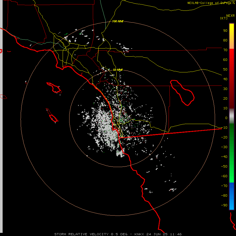Click the -40 scale value
This screenshot has height=236, width=236.
(224, 157)
